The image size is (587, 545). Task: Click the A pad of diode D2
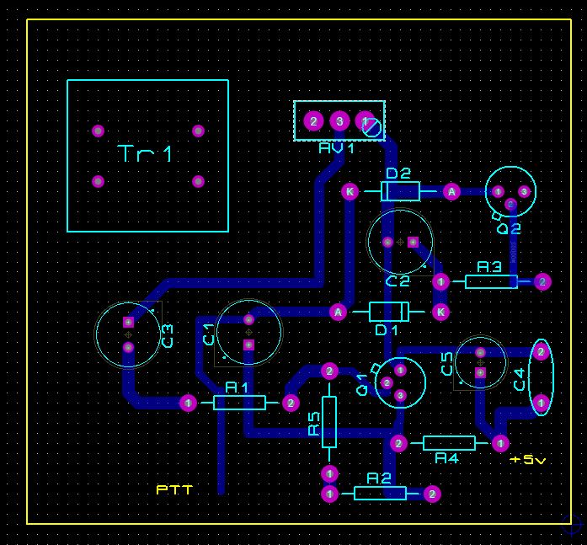coord(451,192)
